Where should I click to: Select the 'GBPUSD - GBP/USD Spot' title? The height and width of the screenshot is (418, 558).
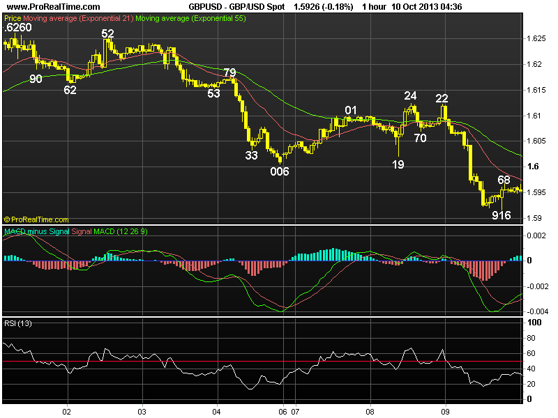[236, 7]
